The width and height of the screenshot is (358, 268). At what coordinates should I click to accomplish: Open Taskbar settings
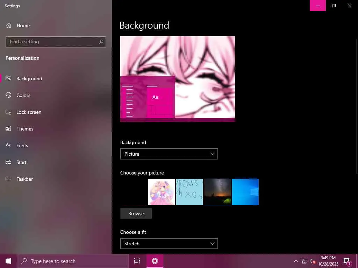point(56,179)
